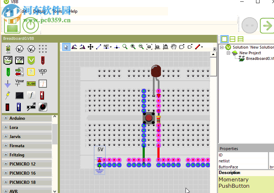Click the green power button icon
The width and height of the screenshot is (274, 193).
point(31,25)
